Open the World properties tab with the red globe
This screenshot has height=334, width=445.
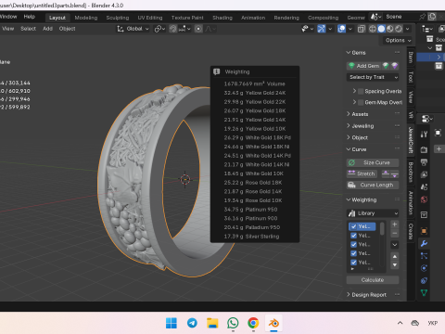point(424,199)
